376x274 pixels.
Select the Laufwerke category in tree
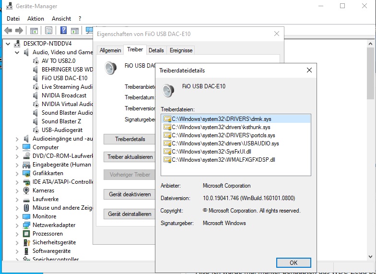[x=46, y=199]
